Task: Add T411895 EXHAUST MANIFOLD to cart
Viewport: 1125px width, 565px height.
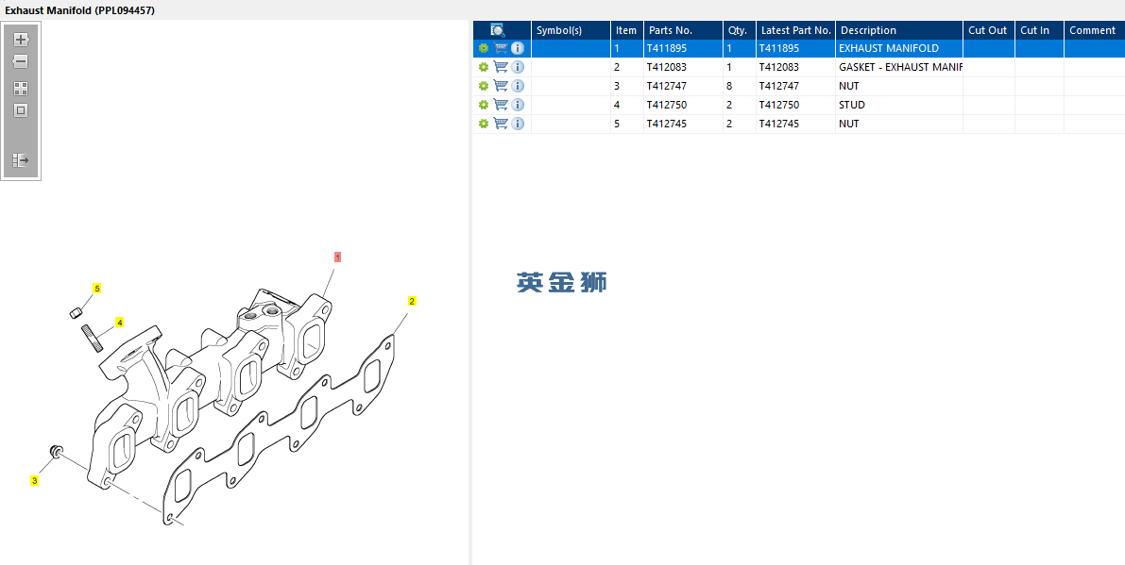Action: (501, 48)
